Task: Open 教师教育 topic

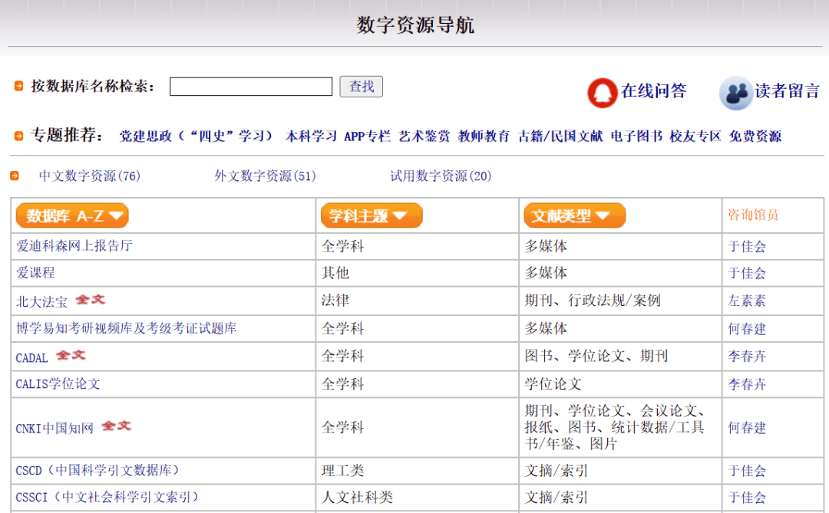Action: (484, 136)
